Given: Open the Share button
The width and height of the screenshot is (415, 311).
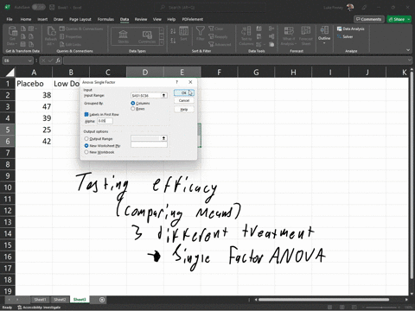Looking at the screenshot, I should (399, 19).
